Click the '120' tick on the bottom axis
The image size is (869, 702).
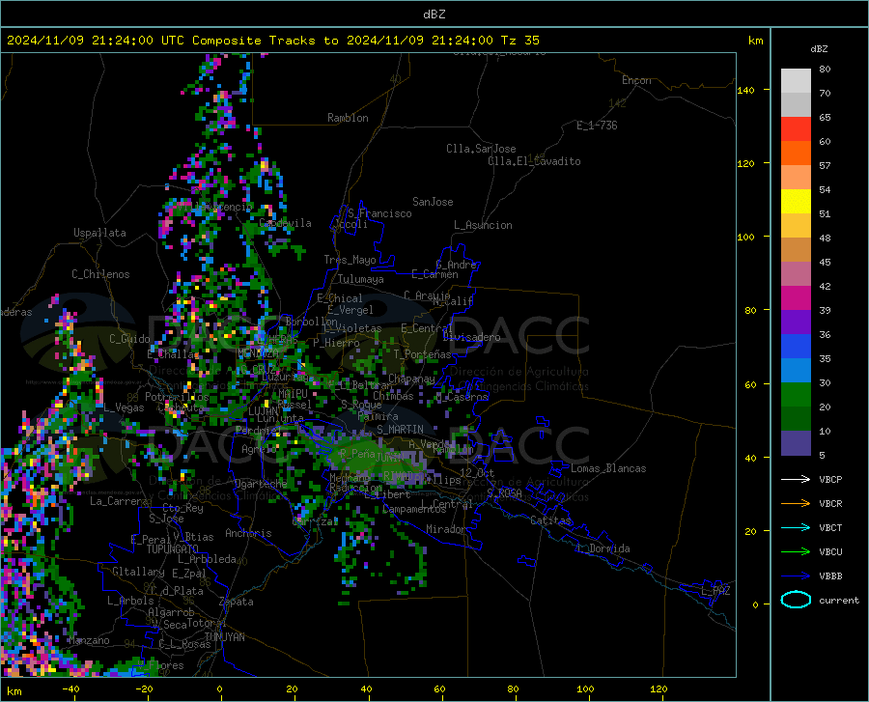[x=659, y=689]
